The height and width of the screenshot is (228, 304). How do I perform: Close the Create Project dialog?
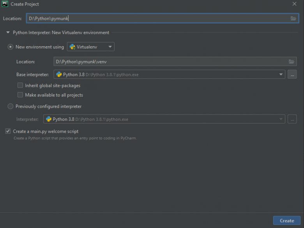tap(294, 4)
